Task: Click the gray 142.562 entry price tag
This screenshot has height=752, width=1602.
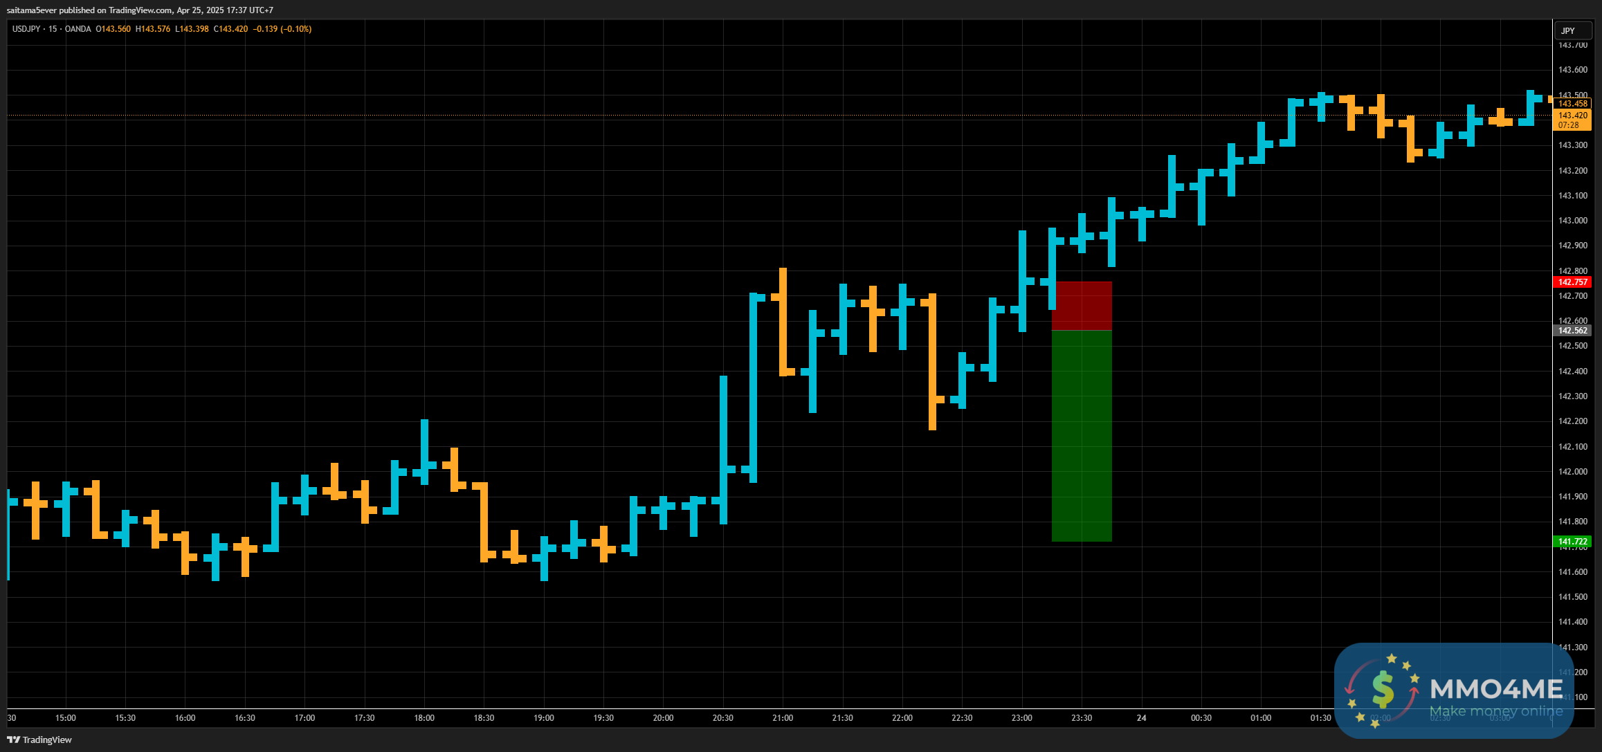Action: point(1572,331)
